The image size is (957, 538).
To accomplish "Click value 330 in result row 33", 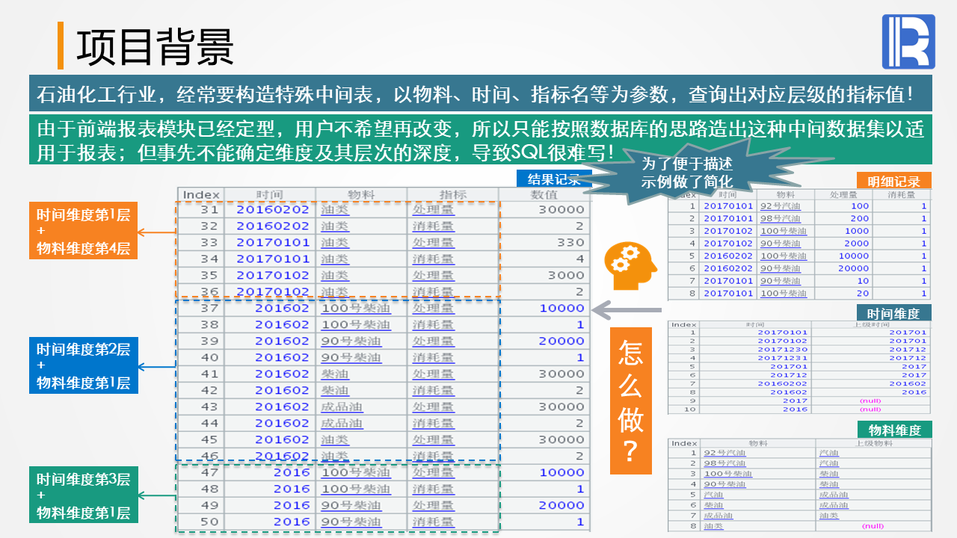I will pos(570,243).
